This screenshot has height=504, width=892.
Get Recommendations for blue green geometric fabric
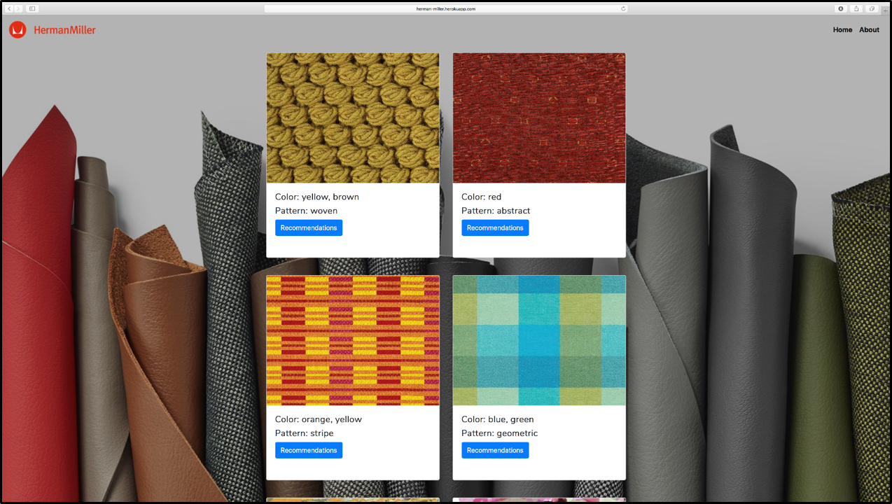coord(495,450)
